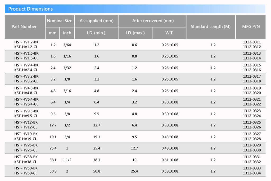Viewport: 271px width, 181px height.
Task: Select the 0.58±0.08 wall thickness value
Action: tap(170, 171)
